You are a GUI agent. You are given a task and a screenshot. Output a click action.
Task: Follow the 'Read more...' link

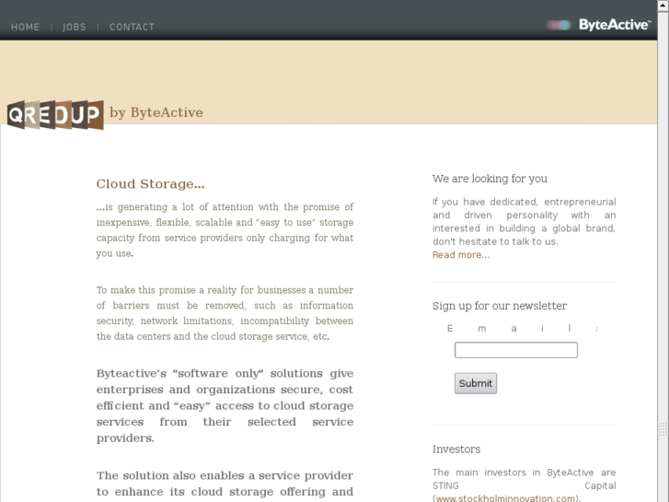coord(461,254)
